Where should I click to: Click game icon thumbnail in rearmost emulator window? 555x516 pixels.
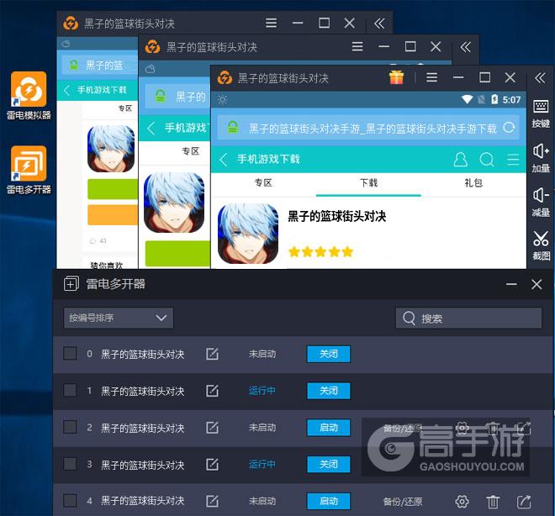pos(111,149)
